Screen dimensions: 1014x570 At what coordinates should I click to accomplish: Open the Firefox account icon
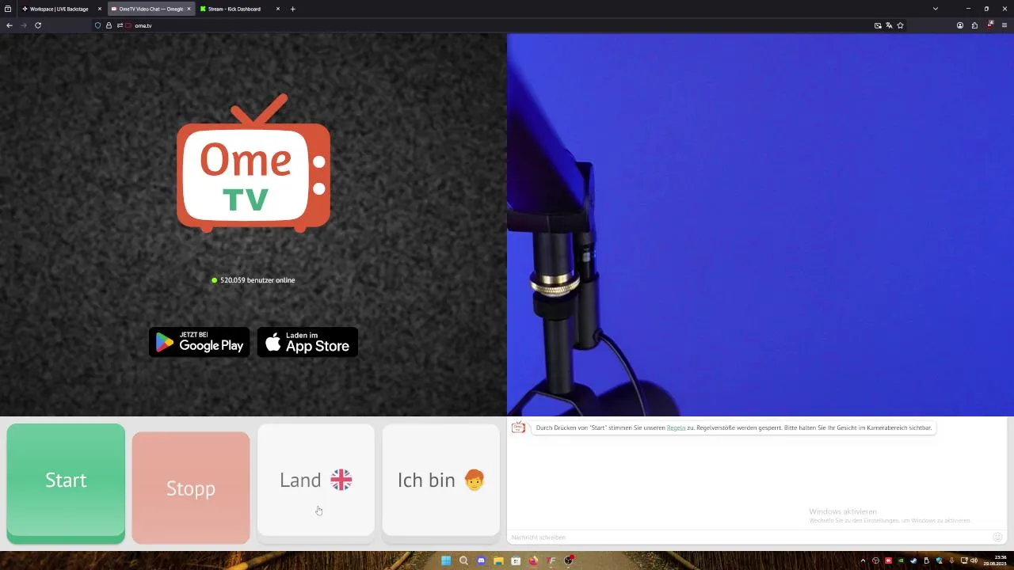[960, 25]
